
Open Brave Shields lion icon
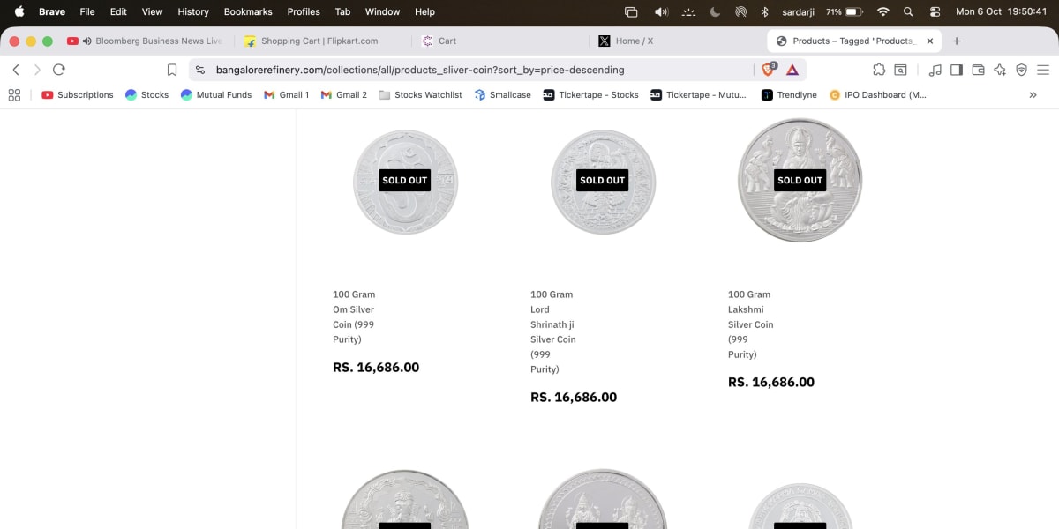pos(769,70)
